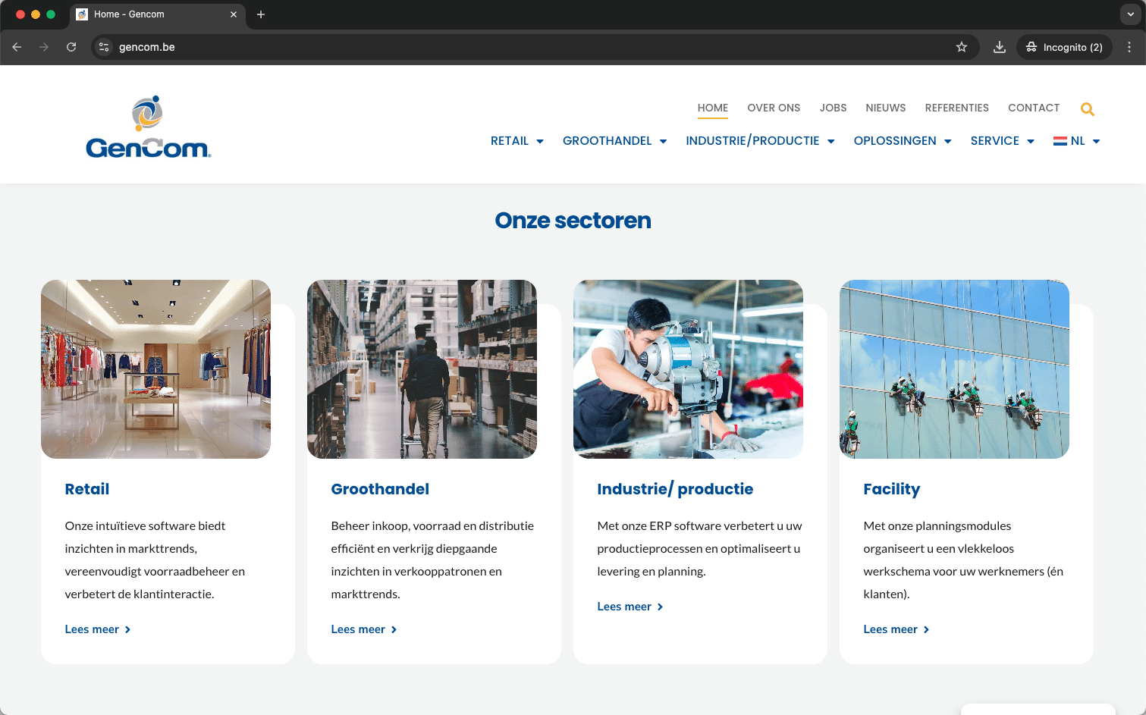The image size is (1146, 715).
Task: Click the GenCom logo
Action: pyautogui.click(x=149, y=126)
